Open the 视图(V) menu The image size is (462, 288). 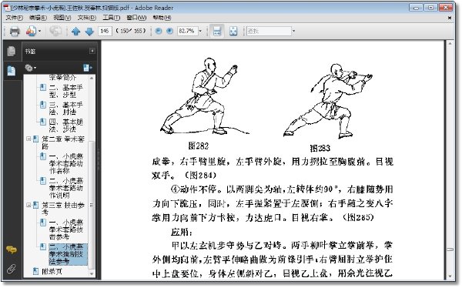click(x=62, y=18)
